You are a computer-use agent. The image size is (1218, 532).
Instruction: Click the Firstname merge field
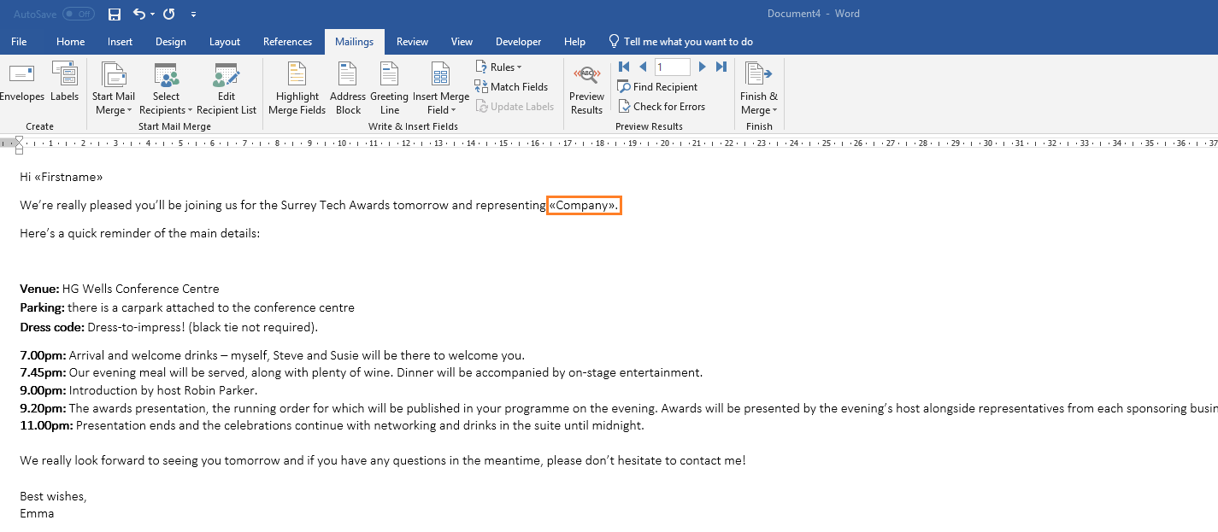click(68, 177)
